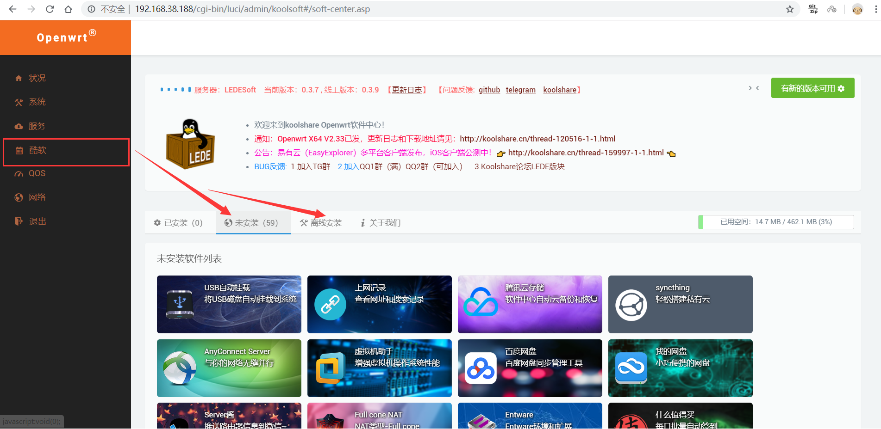Image resolution: width=881 pixels, height=429 pixels.
Task: Open the 虚拟机助手 app card
Action: click(380, 368)
